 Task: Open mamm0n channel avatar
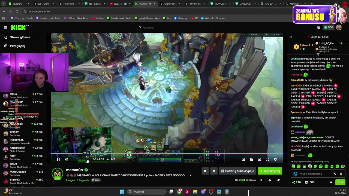pyautogui.click(x=57, y=174)
